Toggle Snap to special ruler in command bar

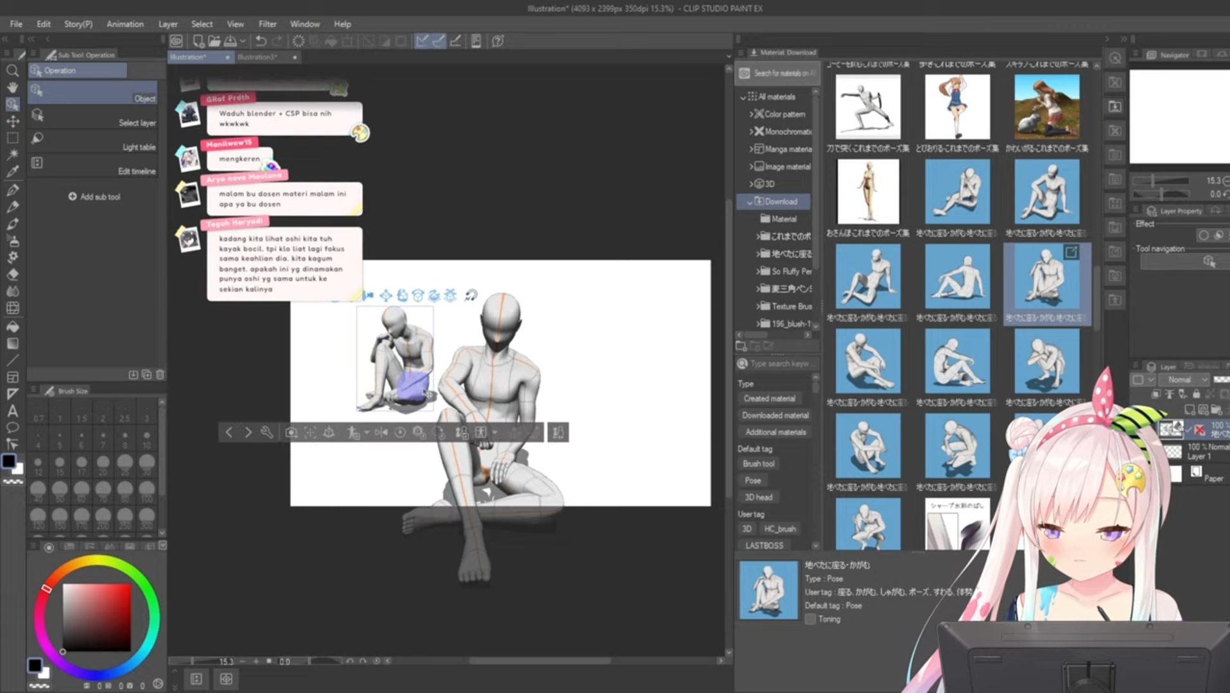[x=438, y=41]
